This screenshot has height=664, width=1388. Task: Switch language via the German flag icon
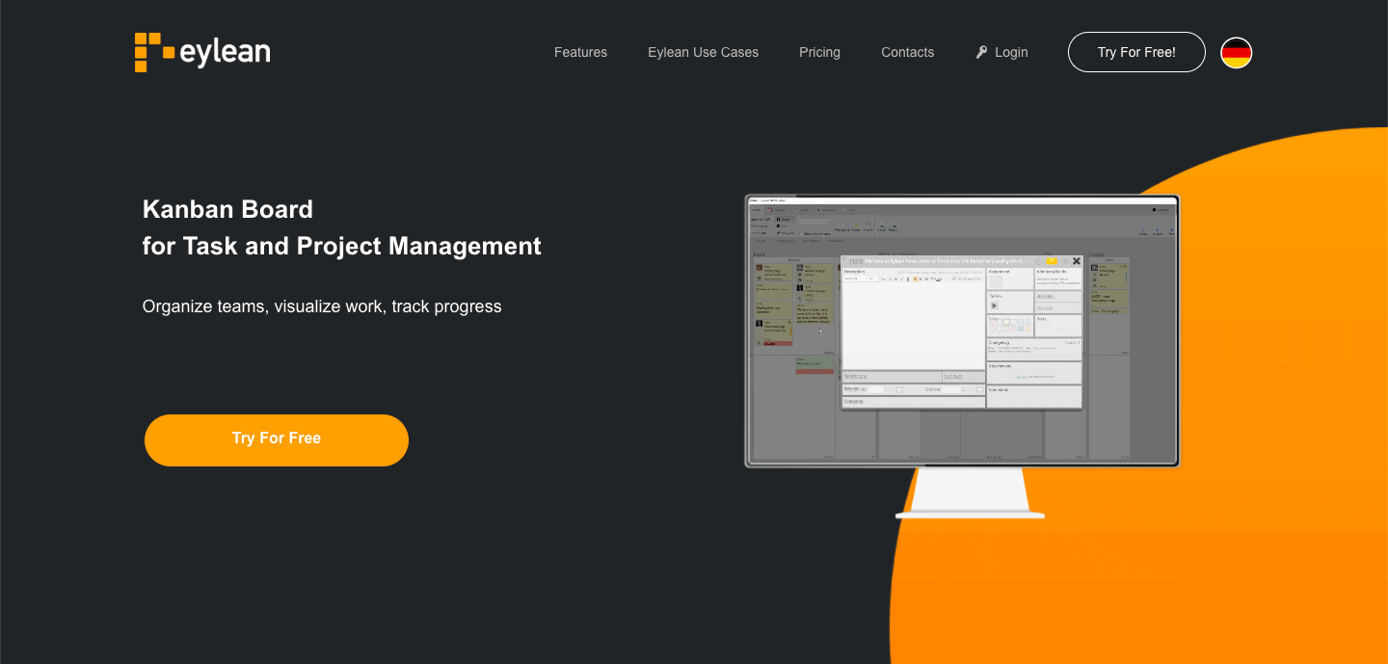pos(1237,52)
